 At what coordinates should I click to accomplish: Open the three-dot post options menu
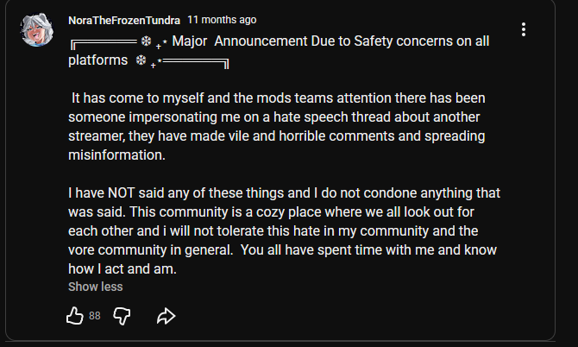[x=524, y=29]
